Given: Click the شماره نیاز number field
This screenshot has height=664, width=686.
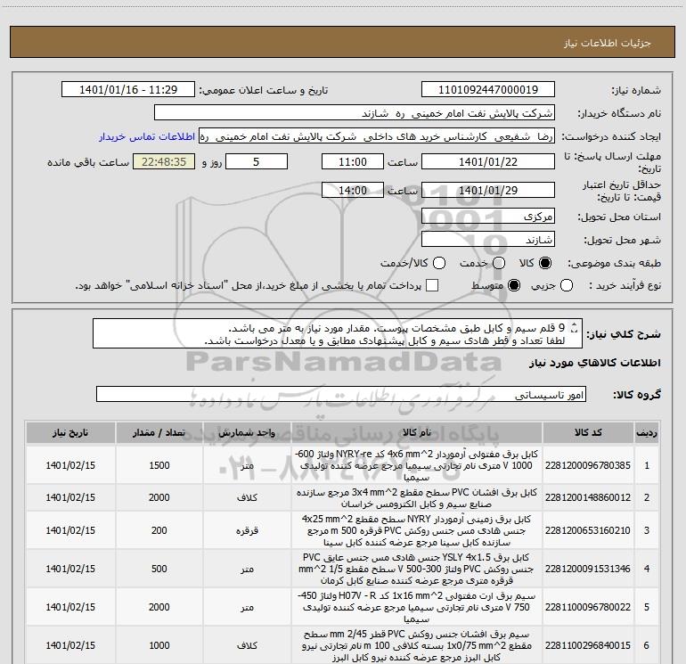Looking at the screenshot, I should (x=487, y=90).
